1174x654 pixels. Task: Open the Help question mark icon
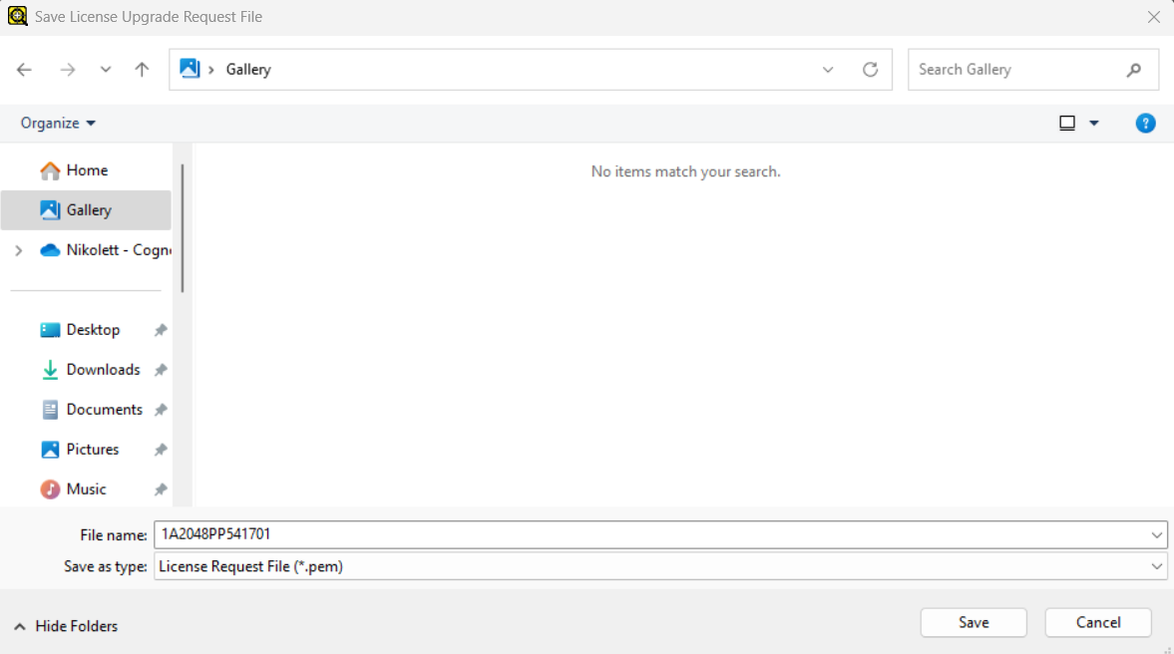[1145, 124]
